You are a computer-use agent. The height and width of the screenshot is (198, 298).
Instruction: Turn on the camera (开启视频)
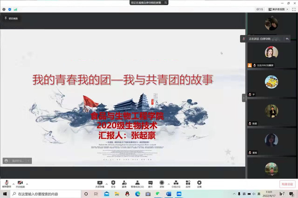(20, 183)
